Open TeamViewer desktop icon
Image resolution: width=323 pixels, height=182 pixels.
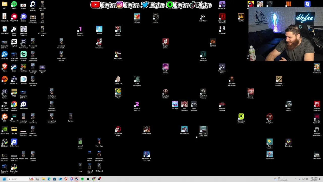point(23,105)
